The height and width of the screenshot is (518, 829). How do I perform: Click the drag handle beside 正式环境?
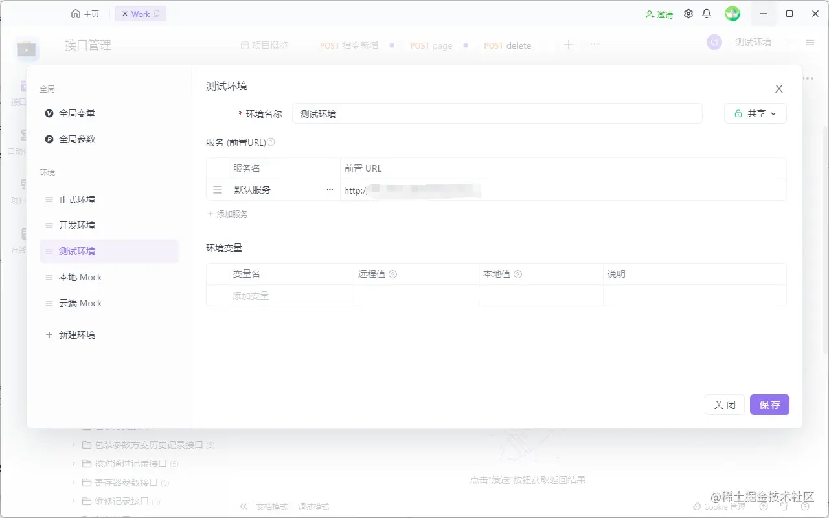[x=49, y=199]
